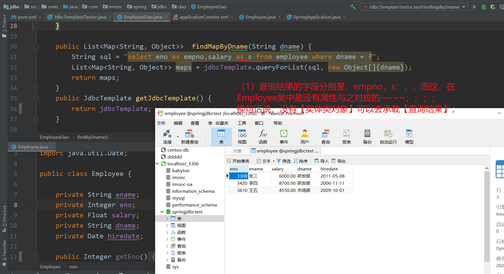Screen dimensions: 504x274
Task: Expand the 备份 backup tree node
Action: (167, 260)
